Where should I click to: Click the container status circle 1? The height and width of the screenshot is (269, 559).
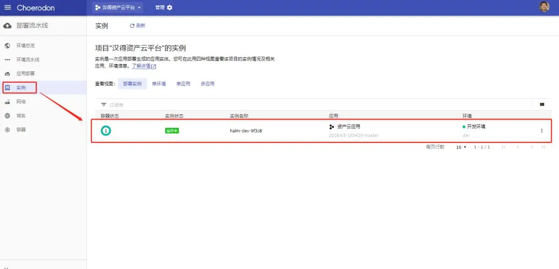(x=106, y=131)
